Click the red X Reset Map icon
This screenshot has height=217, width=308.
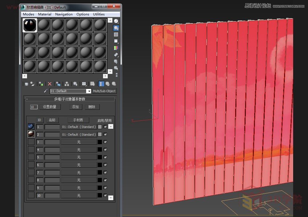[x=49, y=84]
